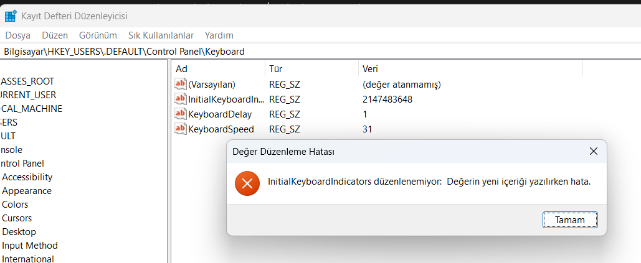641x263 pixels.
Task: Click REG_SZ type of KeyboardDelay row
Action: point(285,114)
